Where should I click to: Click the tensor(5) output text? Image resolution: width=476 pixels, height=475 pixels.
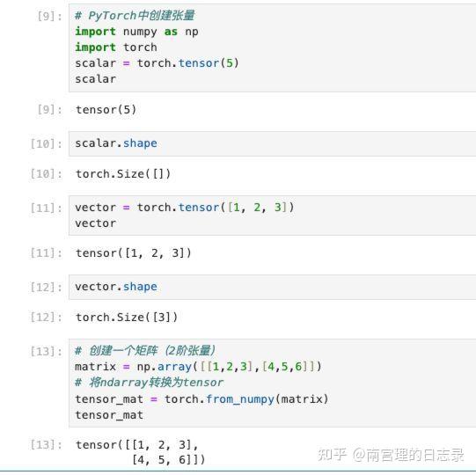106,110
